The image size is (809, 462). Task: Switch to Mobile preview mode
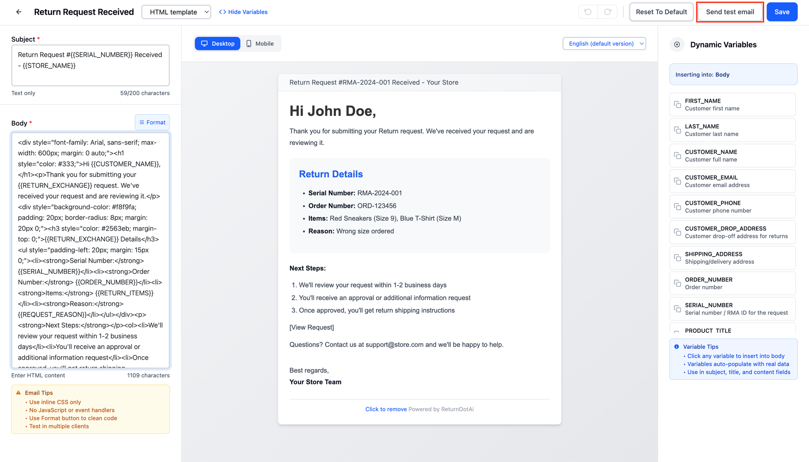pos(260,43)
